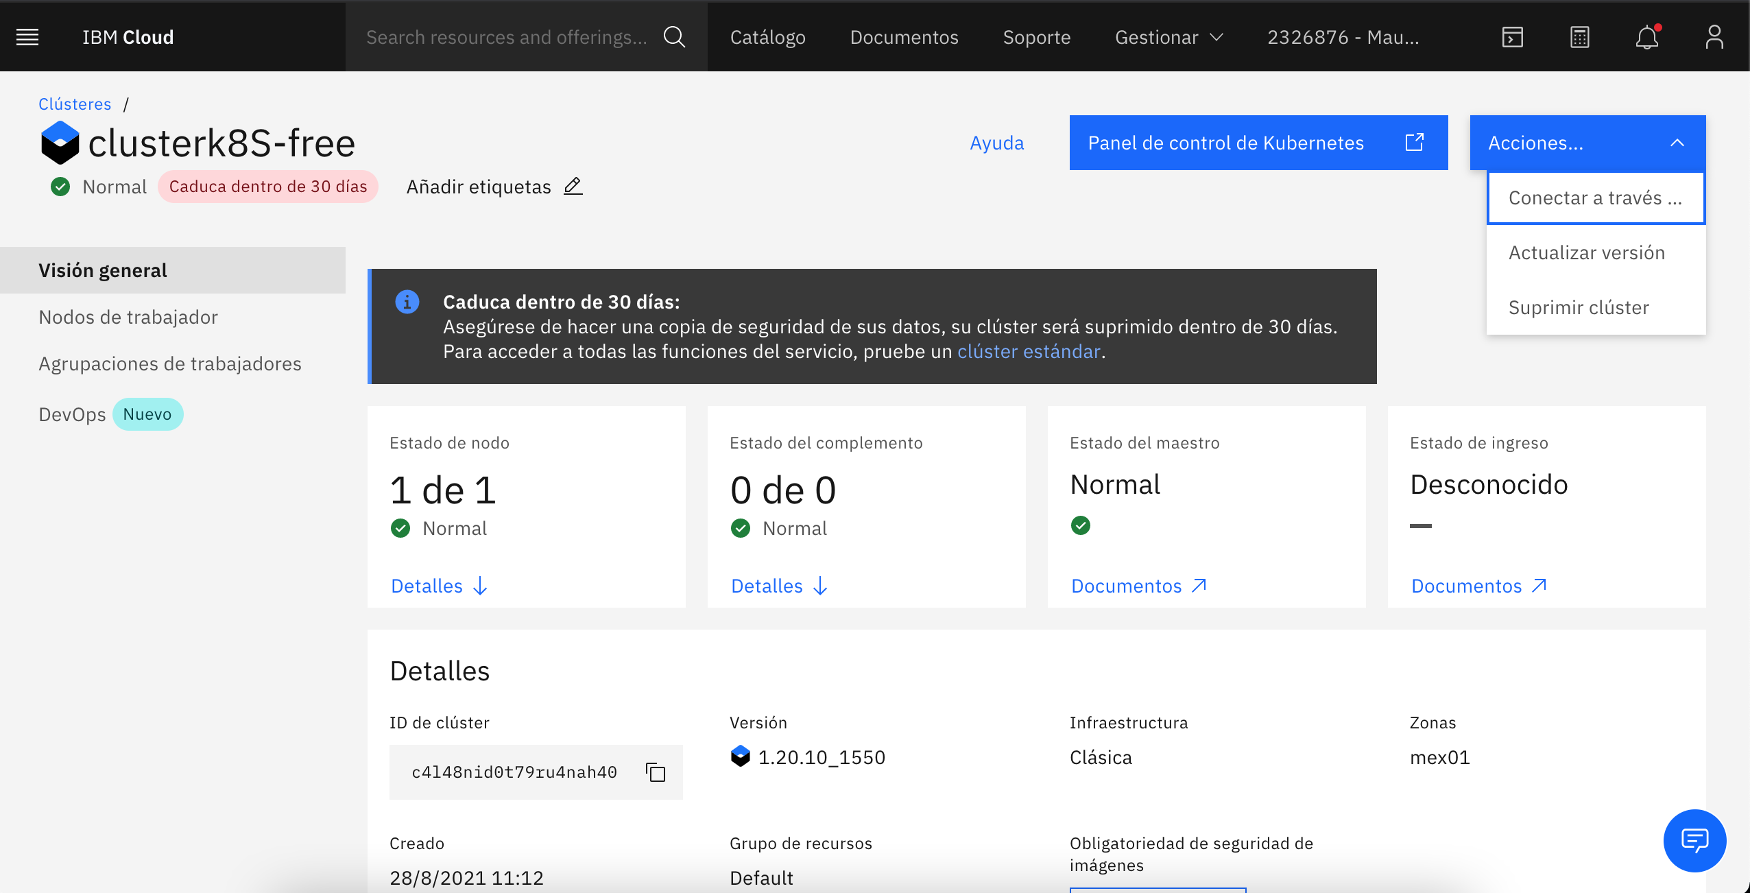Open Panel de control de Kubernetes
This screenshot has width=1750, height=893.
(1258, 143)
